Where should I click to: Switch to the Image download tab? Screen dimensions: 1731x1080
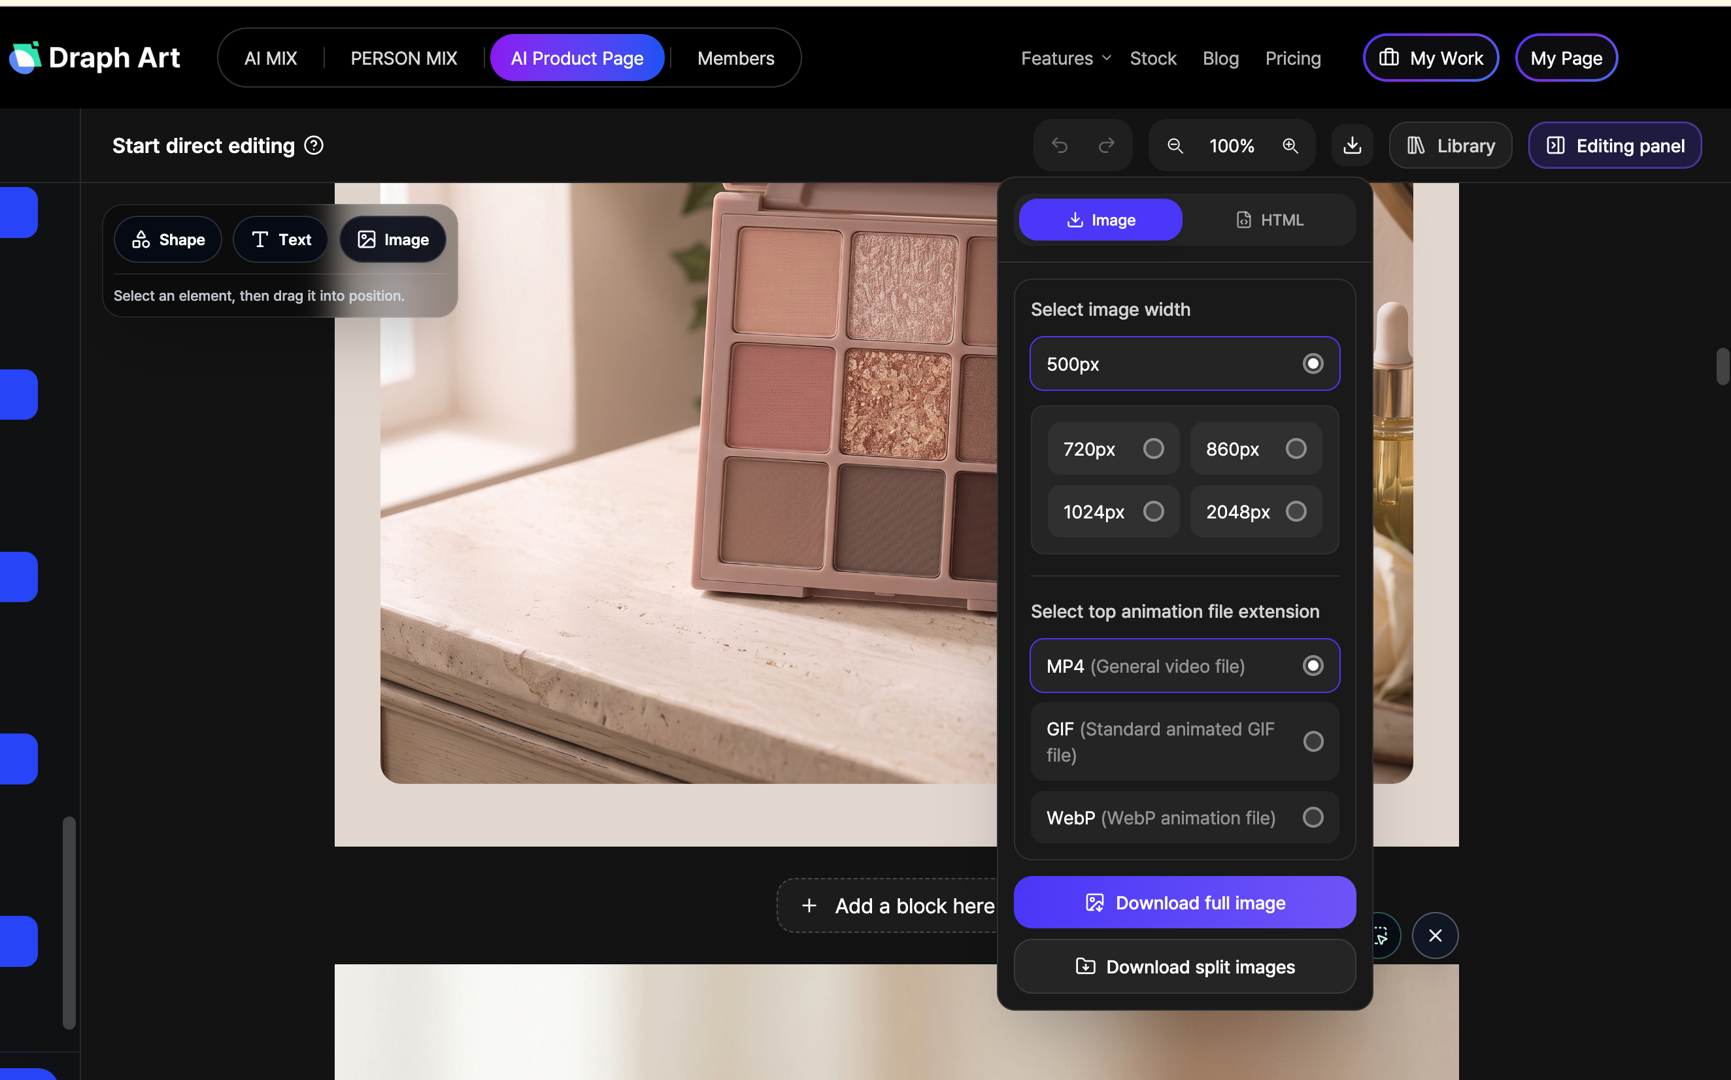point(1100,220)
